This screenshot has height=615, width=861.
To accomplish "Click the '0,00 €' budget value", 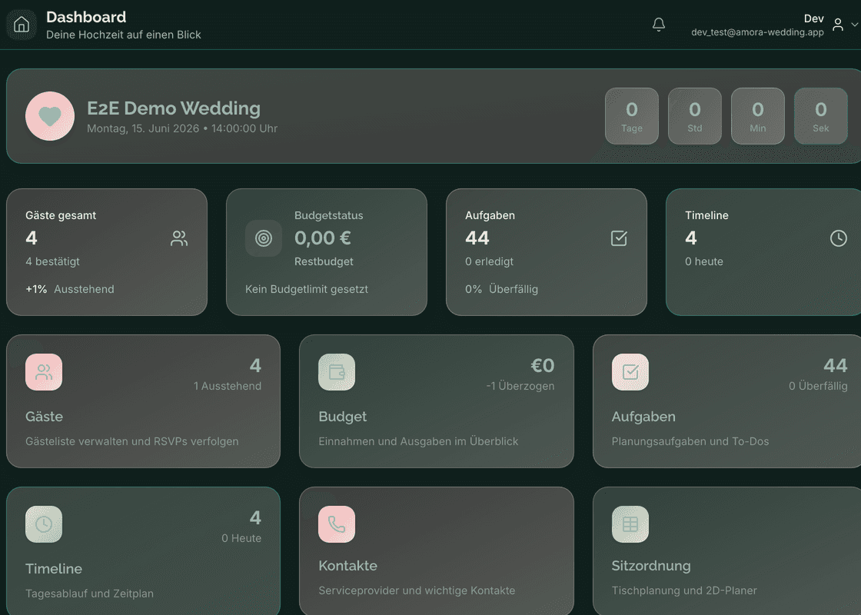I will point(323,238).
